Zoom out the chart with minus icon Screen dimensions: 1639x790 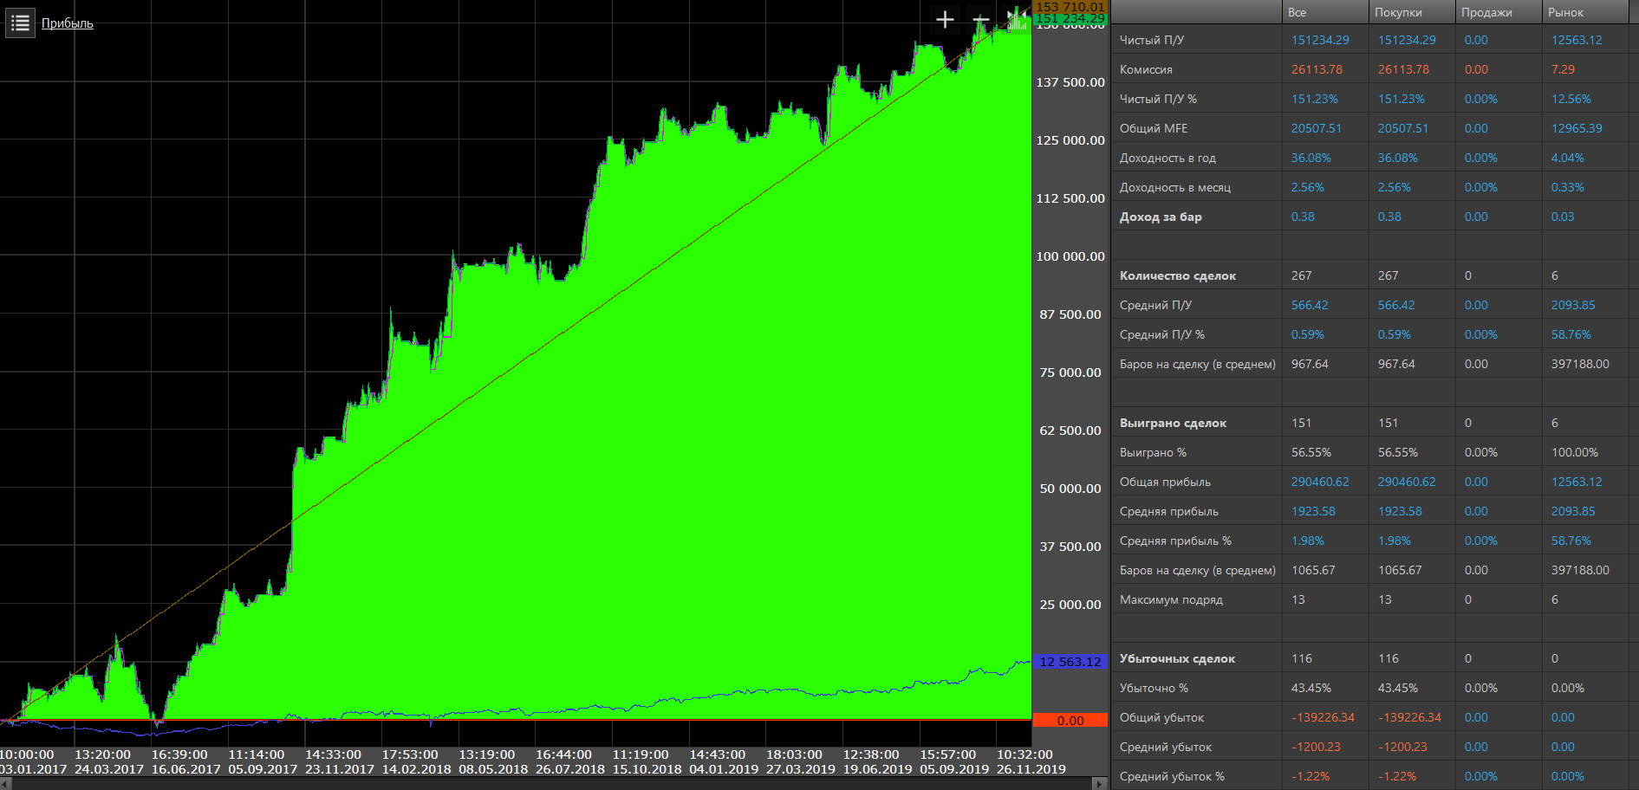pyautogui.click(x=980, y=20)
